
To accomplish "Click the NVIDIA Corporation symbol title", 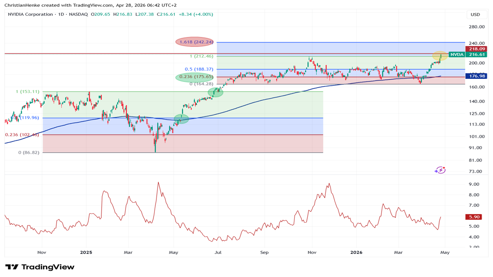I will 30,14.
